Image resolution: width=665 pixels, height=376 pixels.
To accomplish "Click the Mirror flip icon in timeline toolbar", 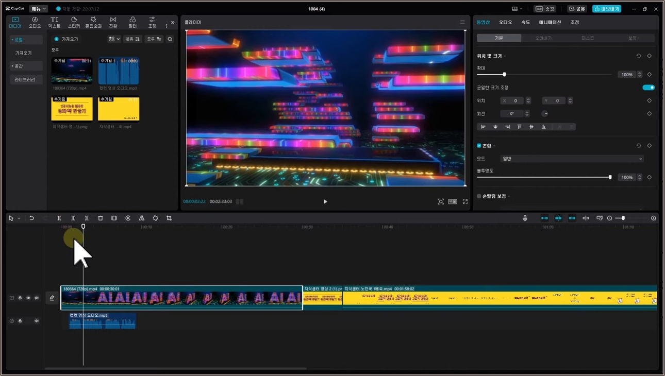I will pyautogui.click(x=142, y=218).
